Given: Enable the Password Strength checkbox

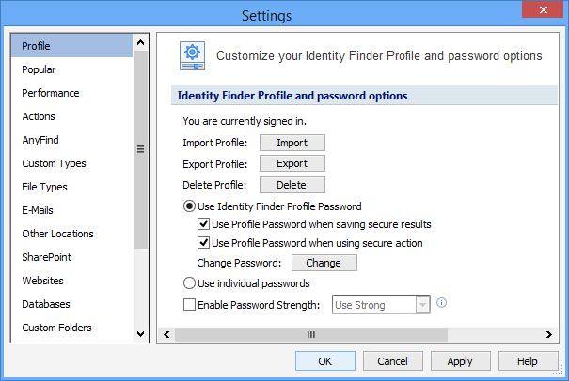Looking at the screenshot, I should click(189, 304).
